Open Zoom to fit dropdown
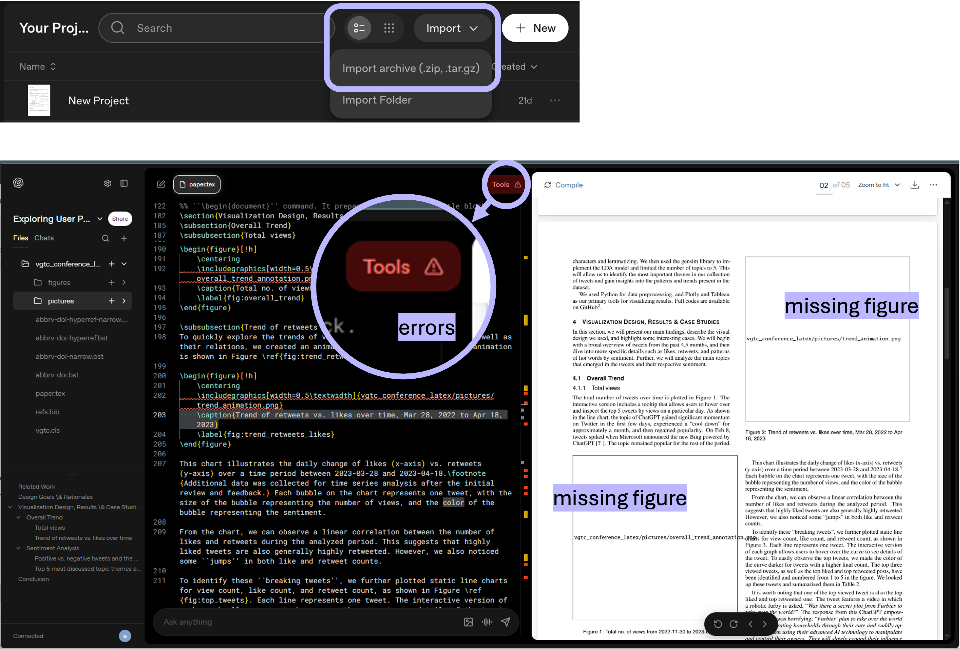 click(x=878, y=185)
